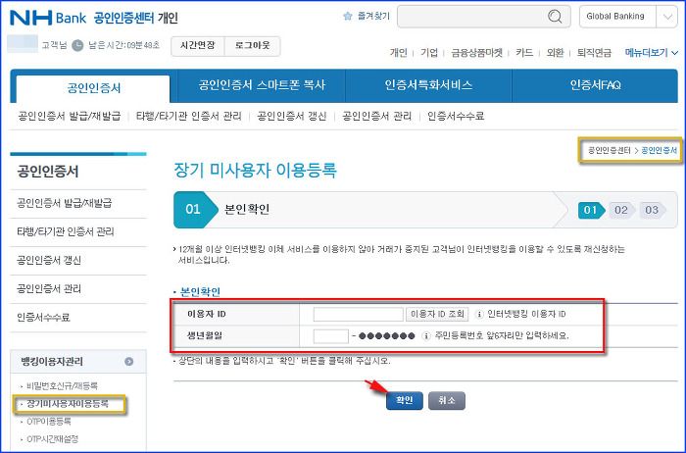Screen dimensions: 686x453
Task: Click the search input box
Action: 483,17
